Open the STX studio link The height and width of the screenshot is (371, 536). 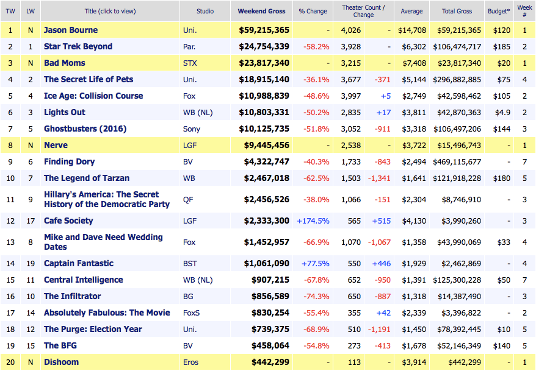pos(190,63)
